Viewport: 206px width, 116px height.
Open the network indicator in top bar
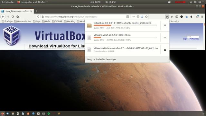pos(191,2)
